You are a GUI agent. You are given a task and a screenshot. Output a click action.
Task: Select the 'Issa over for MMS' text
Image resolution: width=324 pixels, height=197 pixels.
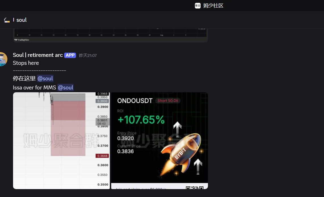coord(34,87)
